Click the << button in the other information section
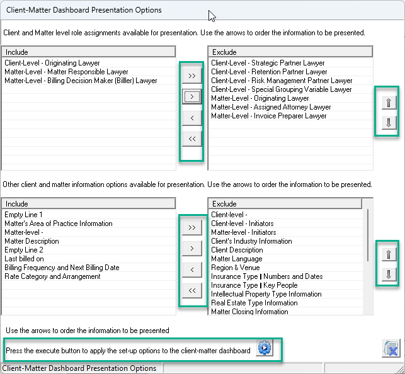Image resolution: width=405 pixels, height=374 pixels. click(192, 291)
